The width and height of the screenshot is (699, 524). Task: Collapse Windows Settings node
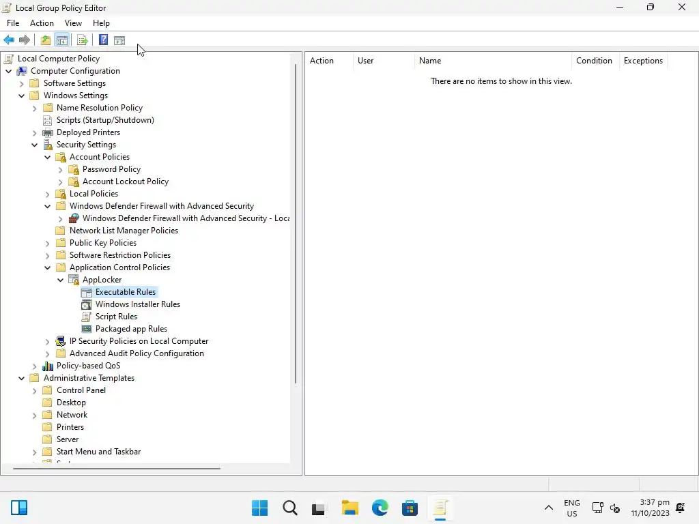[21, 96]
